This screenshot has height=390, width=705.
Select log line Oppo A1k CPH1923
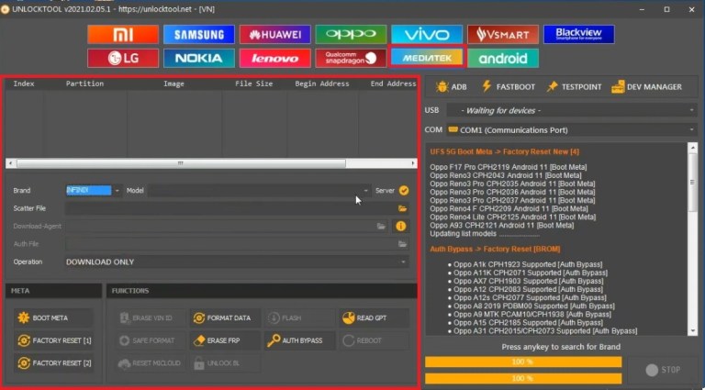[x=528, y=264]
